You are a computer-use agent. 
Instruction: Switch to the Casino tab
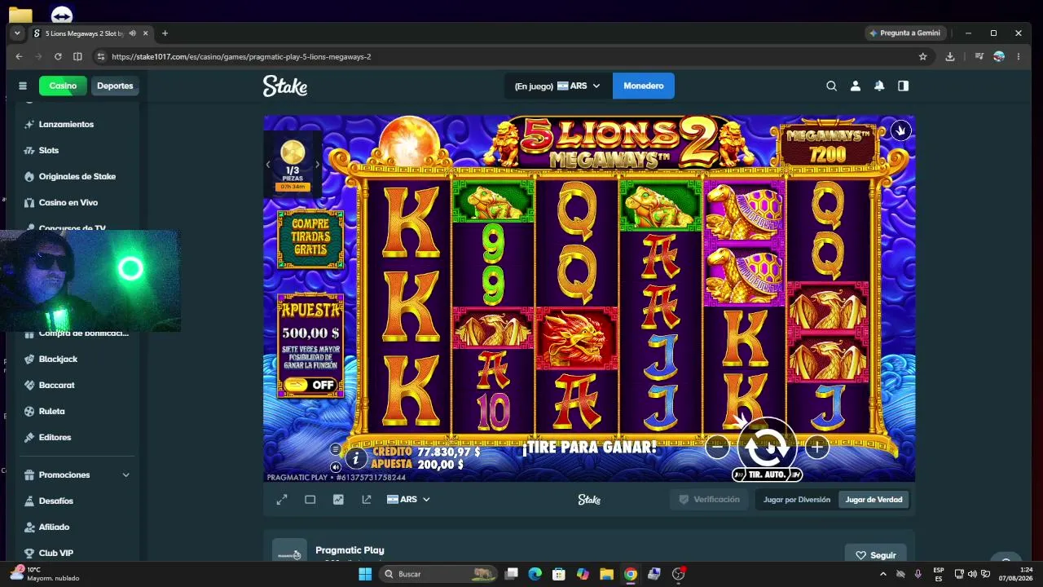click(63, 86)
